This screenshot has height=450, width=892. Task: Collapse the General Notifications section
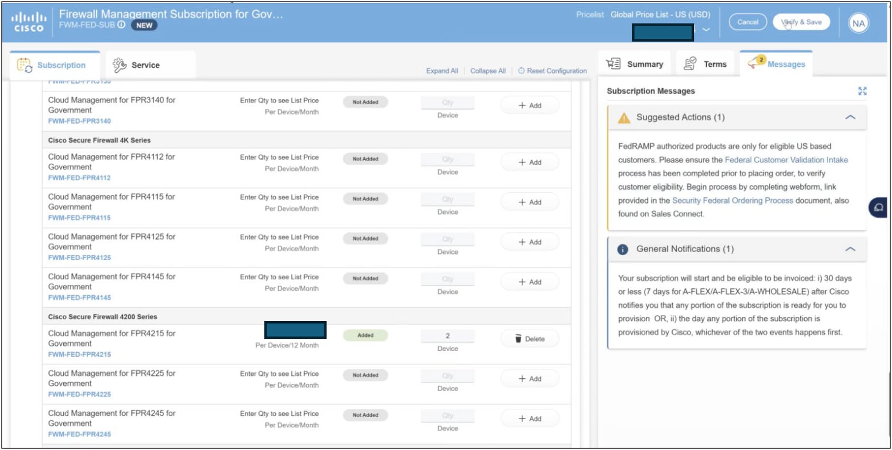[x=850, y=249]
